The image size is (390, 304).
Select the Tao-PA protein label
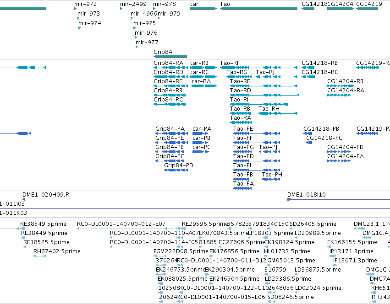click(243, 184)
